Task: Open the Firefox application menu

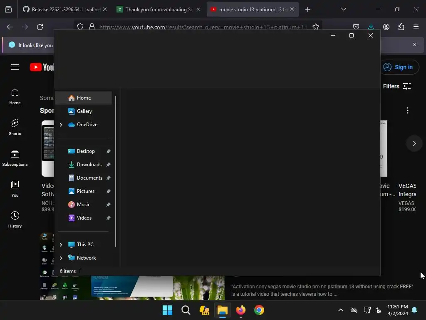Action: (416, 27)
